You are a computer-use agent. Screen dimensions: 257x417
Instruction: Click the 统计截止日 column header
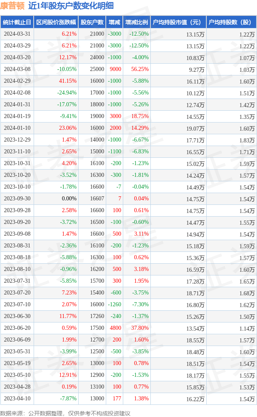(x=17, y=22)
